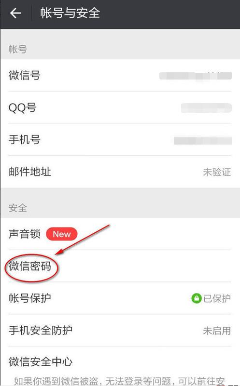Tap the 帐号与安全 page title
240x386 pixels.
70,13
